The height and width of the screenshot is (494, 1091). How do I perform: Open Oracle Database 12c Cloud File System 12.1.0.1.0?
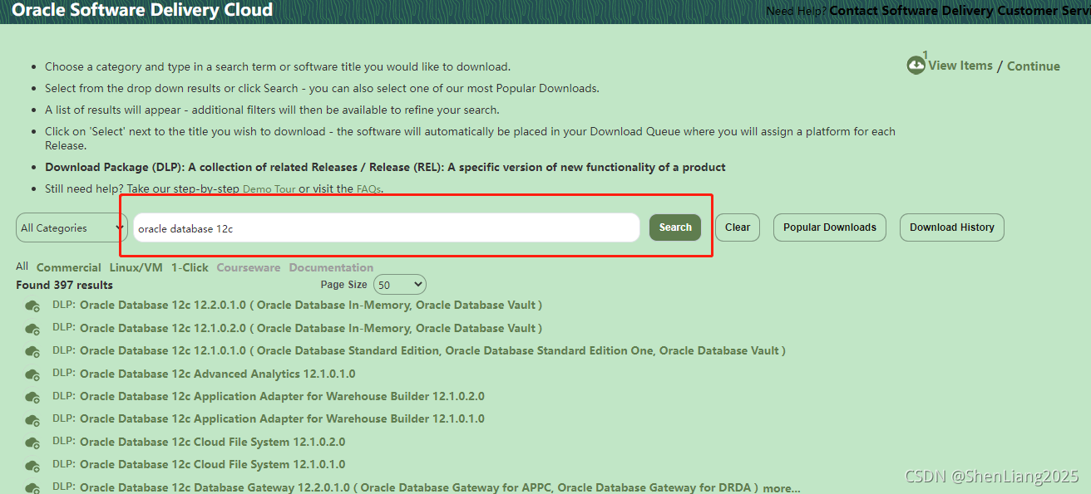tap(213, 464)
